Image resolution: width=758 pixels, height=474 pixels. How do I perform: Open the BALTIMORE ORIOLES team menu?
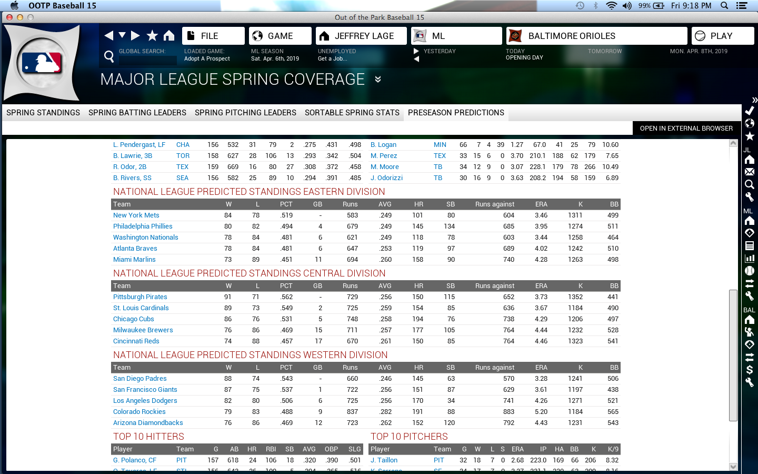596,36
